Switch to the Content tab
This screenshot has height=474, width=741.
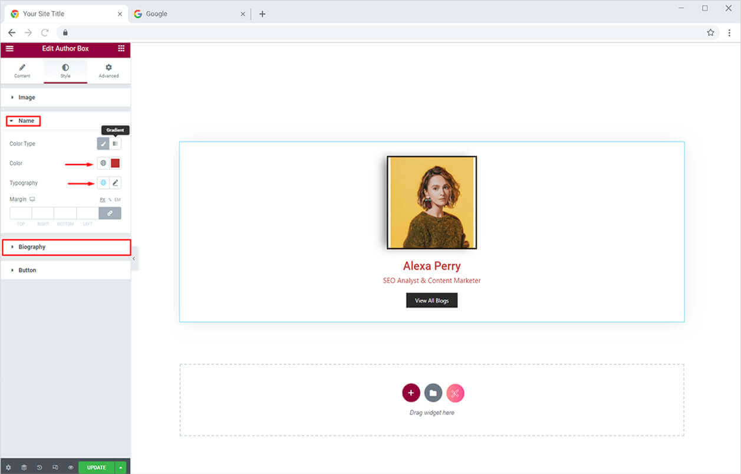coord(22,71)
